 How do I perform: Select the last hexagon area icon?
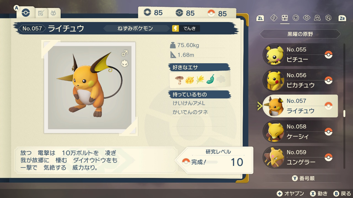click(328, 18)
